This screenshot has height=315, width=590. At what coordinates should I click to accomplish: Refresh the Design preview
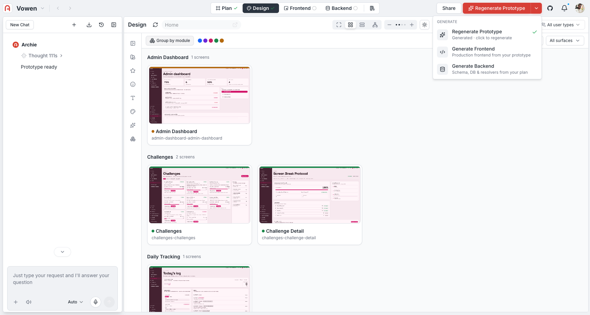tap(155, 25)
